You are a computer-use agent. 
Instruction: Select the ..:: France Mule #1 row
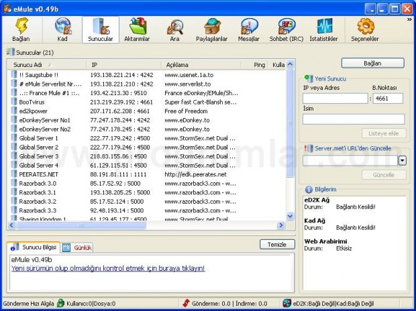[x=147, y=93]
